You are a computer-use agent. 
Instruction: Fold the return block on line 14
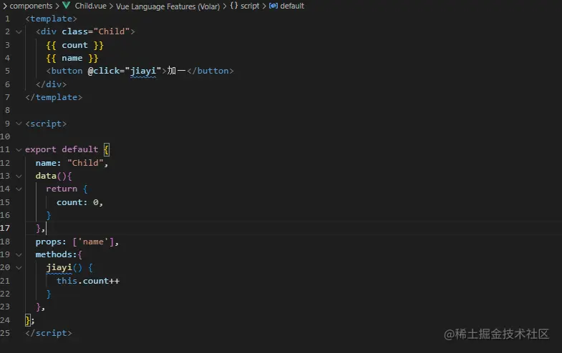(x=19, y=189)
